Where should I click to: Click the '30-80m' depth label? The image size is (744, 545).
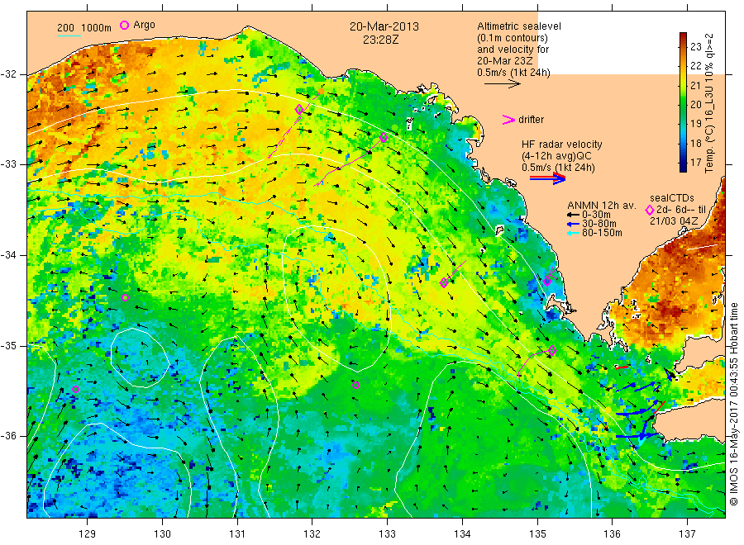[x=599, y=224]
